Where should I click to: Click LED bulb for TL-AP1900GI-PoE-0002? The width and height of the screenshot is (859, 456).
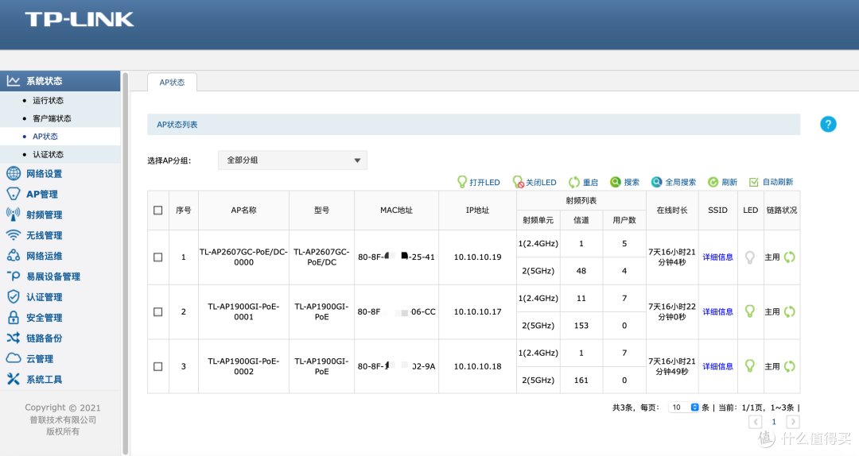[x=750, y=366]
